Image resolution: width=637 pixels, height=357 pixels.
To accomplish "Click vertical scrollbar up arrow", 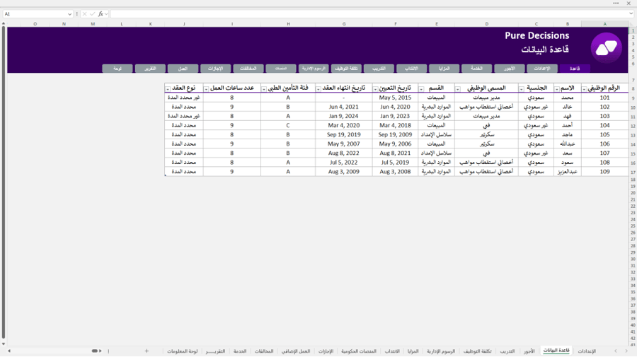I will pyautogui.click(x=4, y=23).
